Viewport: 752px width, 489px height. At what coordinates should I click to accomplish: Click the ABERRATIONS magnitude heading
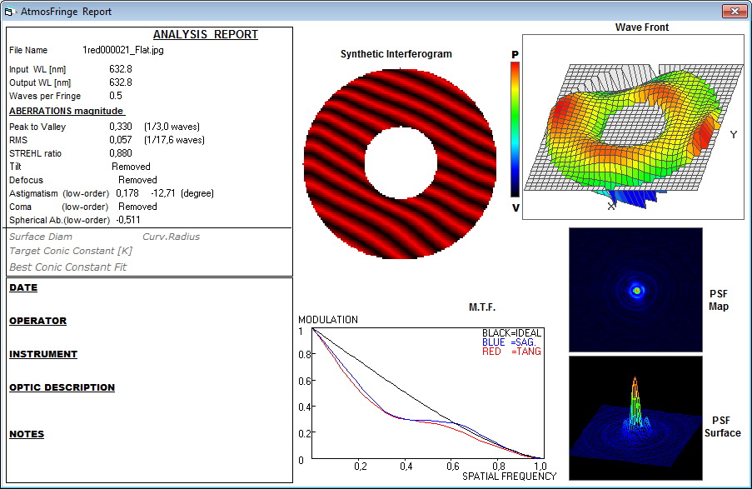point(67,111)
